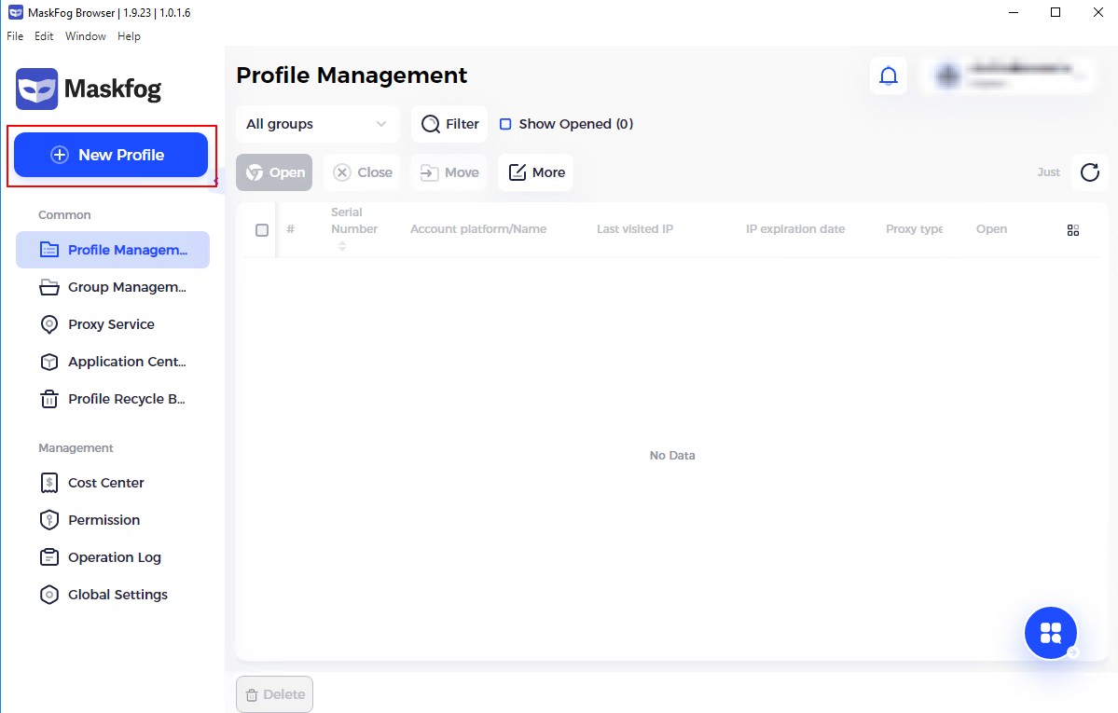Expand the All groups dropdown
This screenshot has height=713, width=1118.
click(x=318, y=124)
